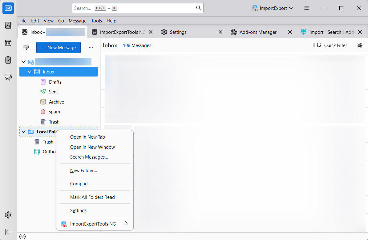Image resolution: width=368 pixels, height=240 pixels.
Task: Expand the ImportExportTools NG submenu
Action: pyautogui.click(x=126, y=224)
